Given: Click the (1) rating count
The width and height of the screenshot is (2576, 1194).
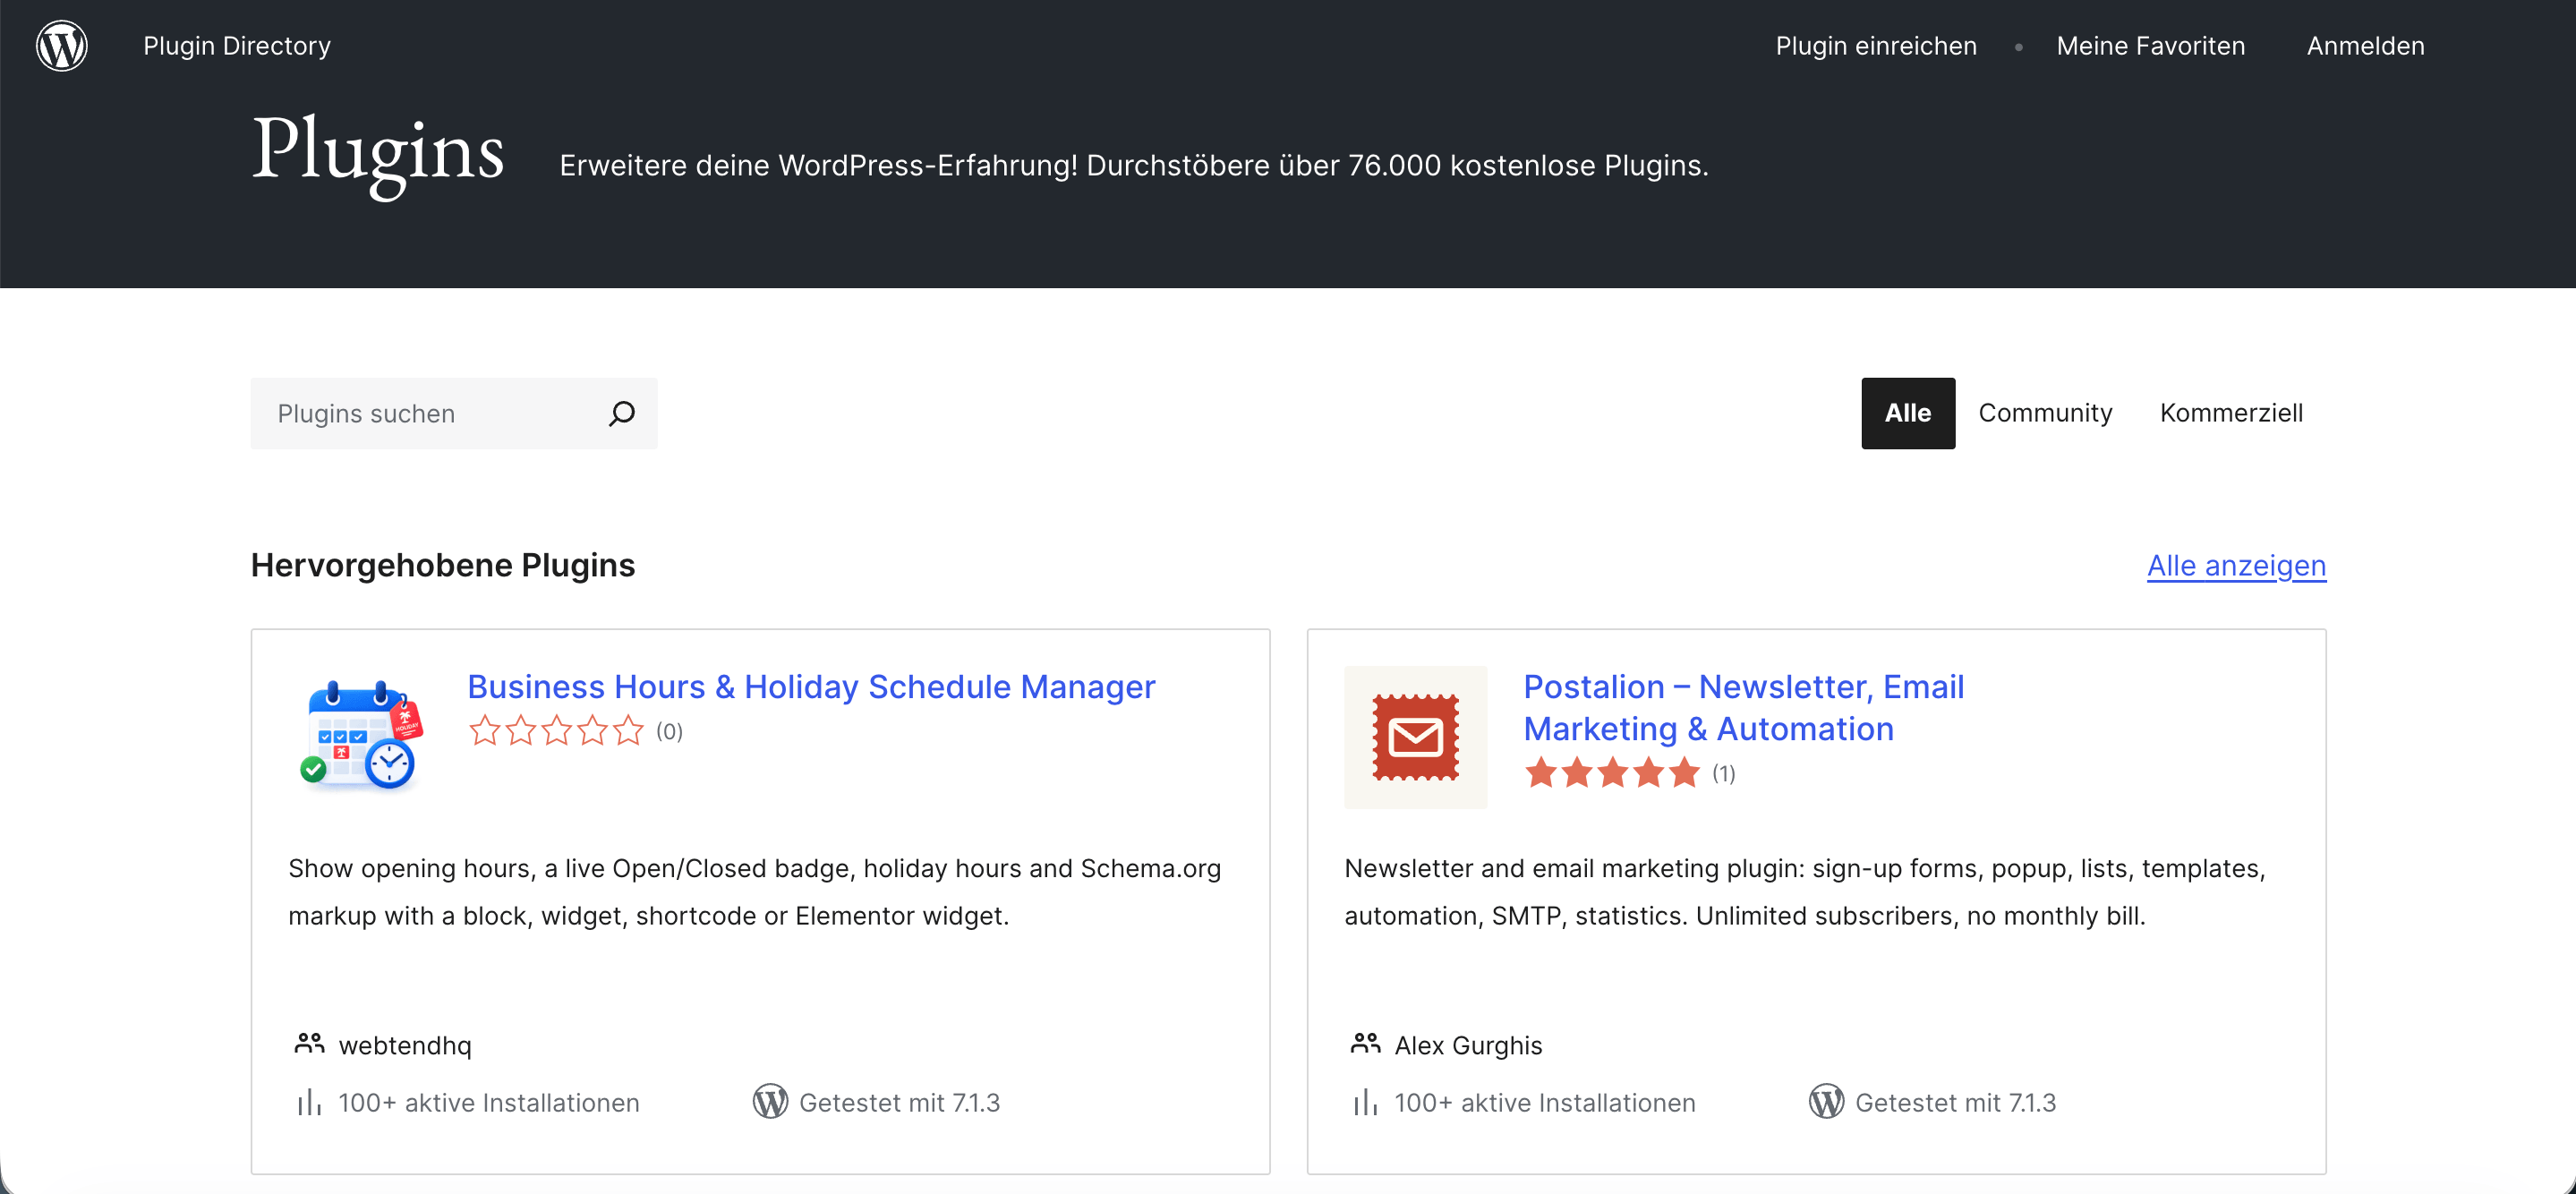Looking at the screenshot, I should click(1724, 774).
